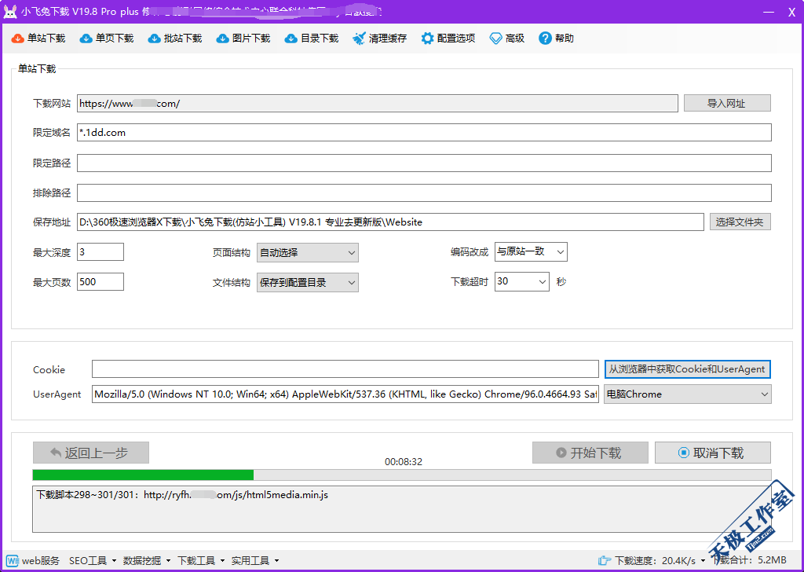Viewport: 804px width, 572px height.
Task: Click the 配置选项 gear icon
Action: 427,38
